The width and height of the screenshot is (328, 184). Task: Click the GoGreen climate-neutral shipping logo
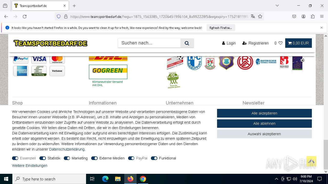click(108, 76)
